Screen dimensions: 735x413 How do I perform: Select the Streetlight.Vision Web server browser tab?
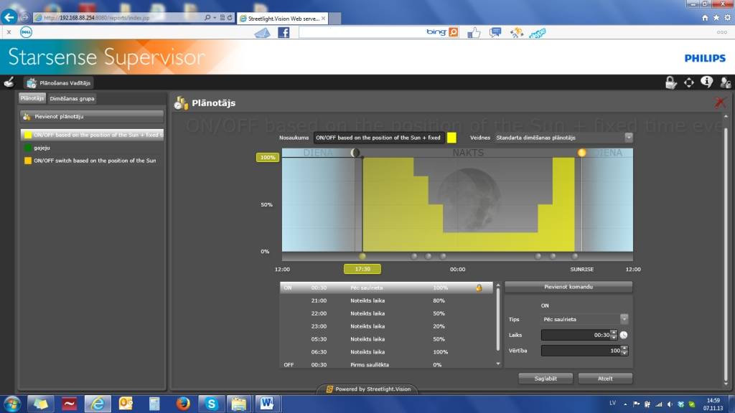click(283, 18)
